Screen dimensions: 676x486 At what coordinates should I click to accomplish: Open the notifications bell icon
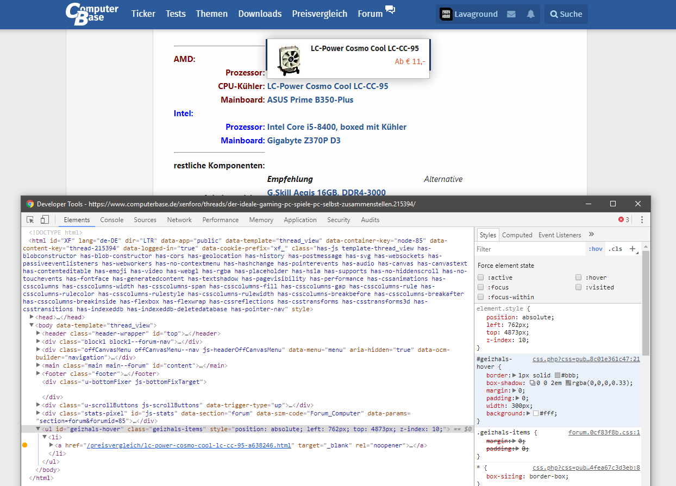pos(530,14)
